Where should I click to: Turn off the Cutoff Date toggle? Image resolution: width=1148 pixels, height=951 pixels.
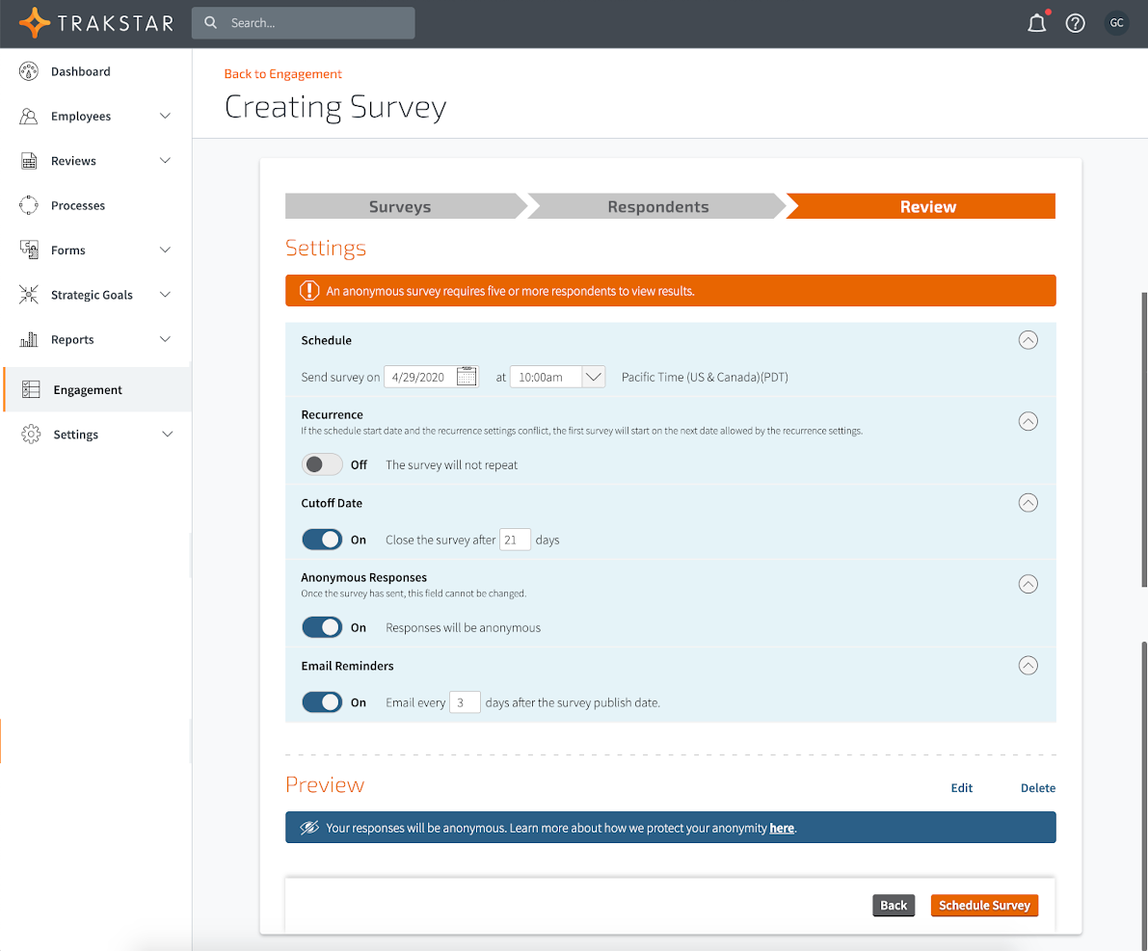322,540
